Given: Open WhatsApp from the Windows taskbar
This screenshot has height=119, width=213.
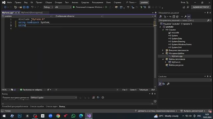Looking at the screenshot, I should [x=73, y=116].
